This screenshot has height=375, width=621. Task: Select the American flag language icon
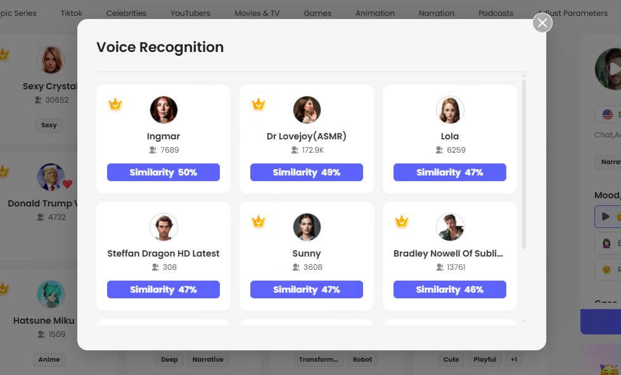pos(607,115)
